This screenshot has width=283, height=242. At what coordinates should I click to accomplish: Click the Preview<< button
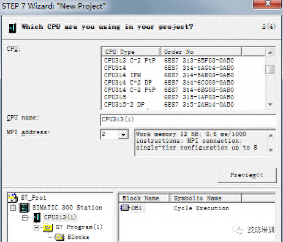point(247,175)
